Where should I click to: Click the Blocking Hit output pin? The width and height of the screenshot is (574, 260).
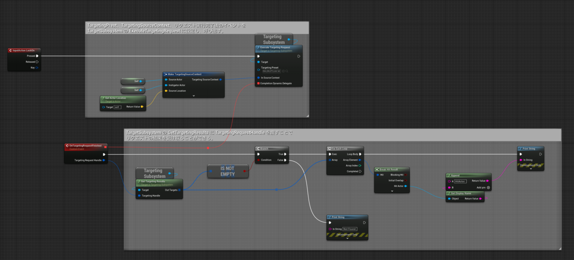tap(406, 175)
